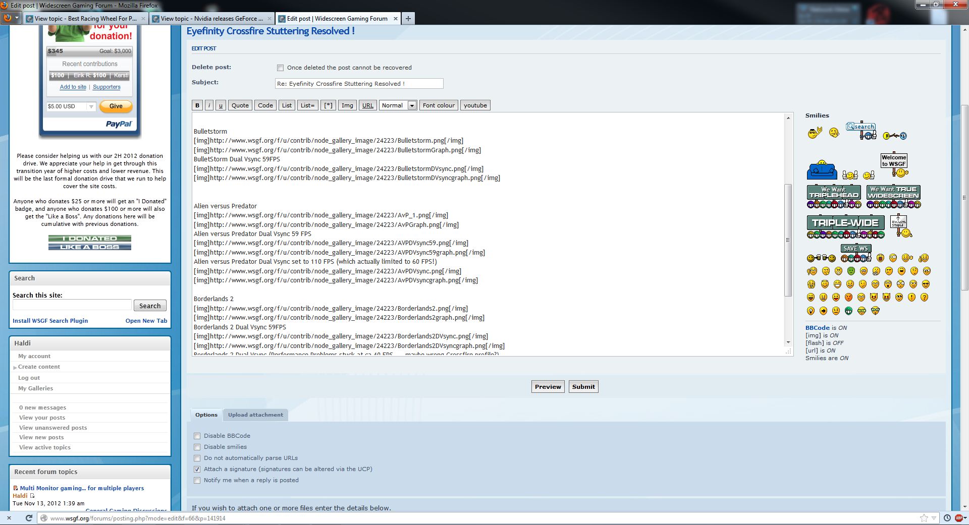Insert the We Want TRIPLEHEAD banner smiley
969x525 pixels.
point(834,197)
